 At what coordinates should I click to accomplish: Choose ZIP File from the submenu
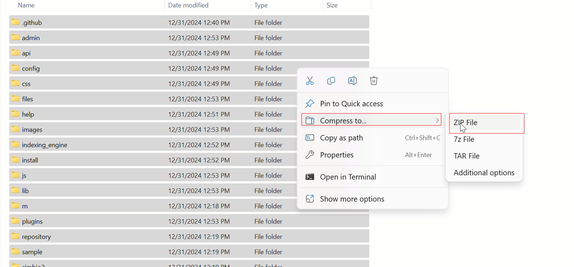[465, 123]
